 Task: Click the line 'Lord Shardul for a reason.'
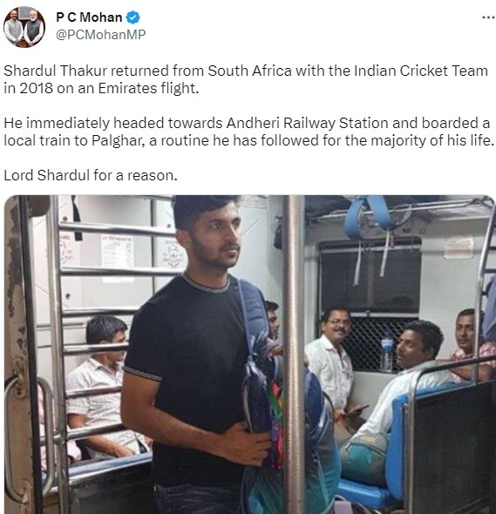(x=91, y=175)
